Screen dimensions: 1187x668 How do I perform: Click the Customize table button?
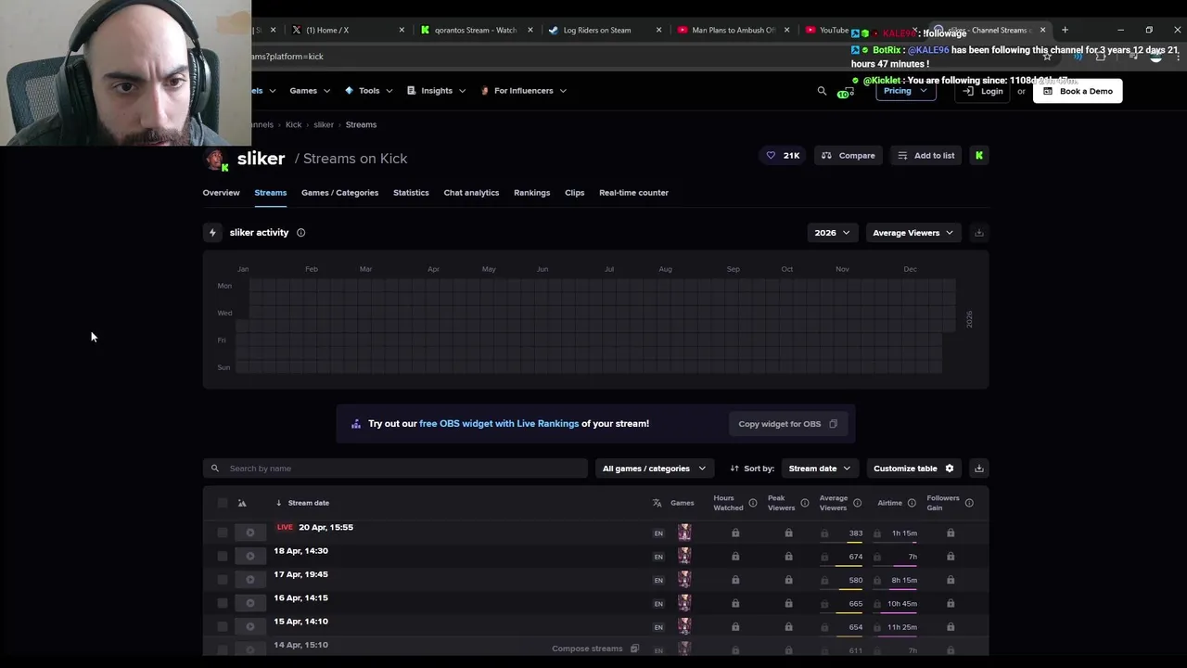[x=913, y=469]
